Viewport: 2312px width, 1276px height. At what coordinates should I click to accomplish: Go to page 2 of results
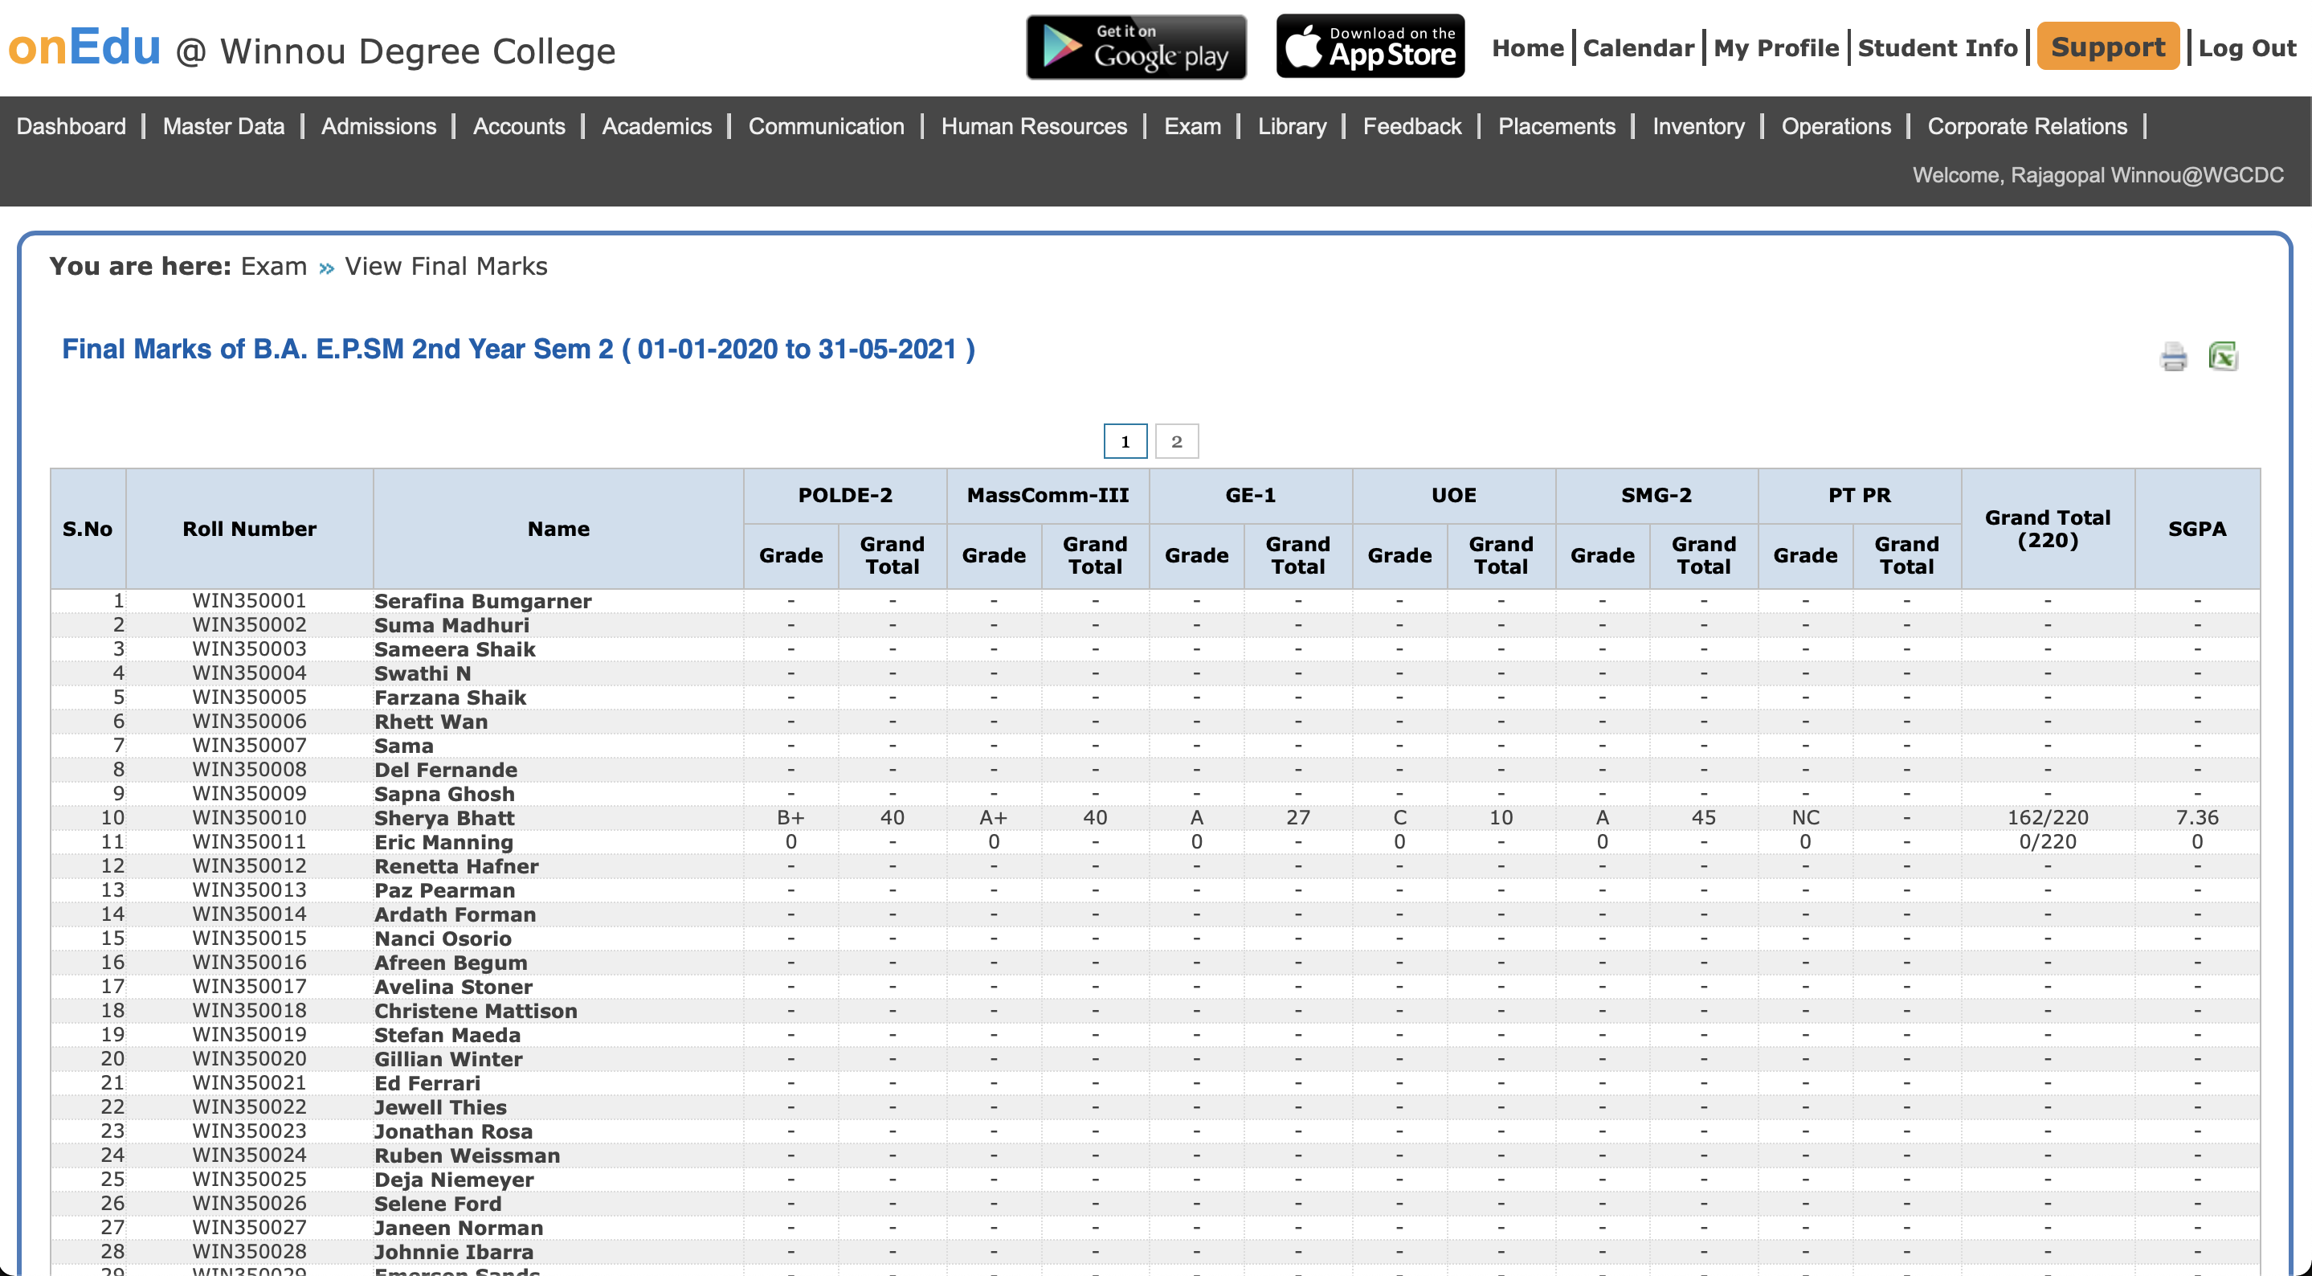1176,441
